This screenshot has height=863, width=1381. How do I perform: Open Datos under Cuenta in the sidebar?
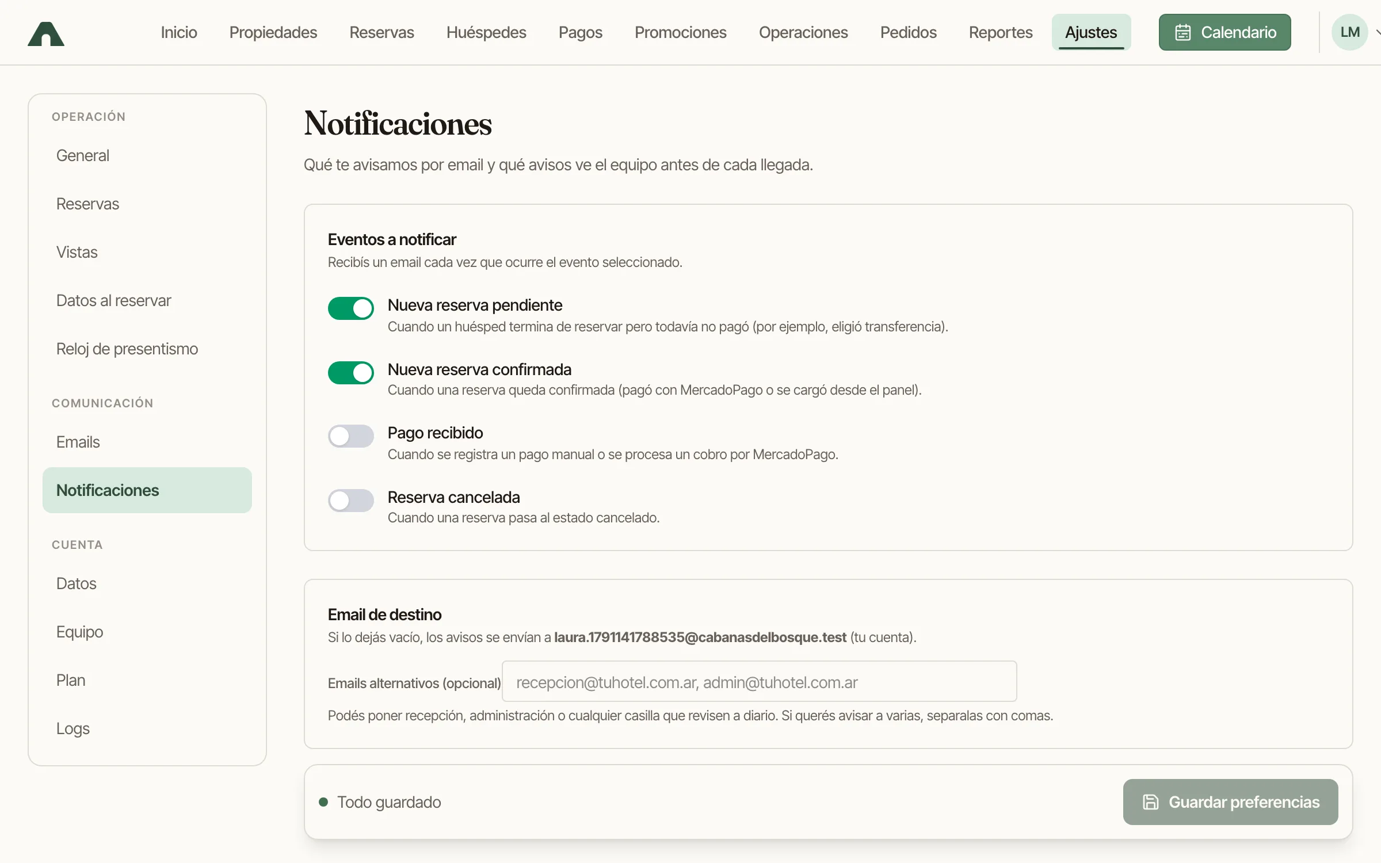point(147,583)
